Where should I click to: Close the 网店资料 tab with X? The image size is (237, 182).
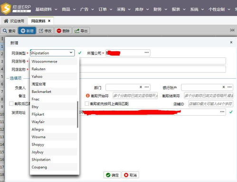click(x=49, y=21)
